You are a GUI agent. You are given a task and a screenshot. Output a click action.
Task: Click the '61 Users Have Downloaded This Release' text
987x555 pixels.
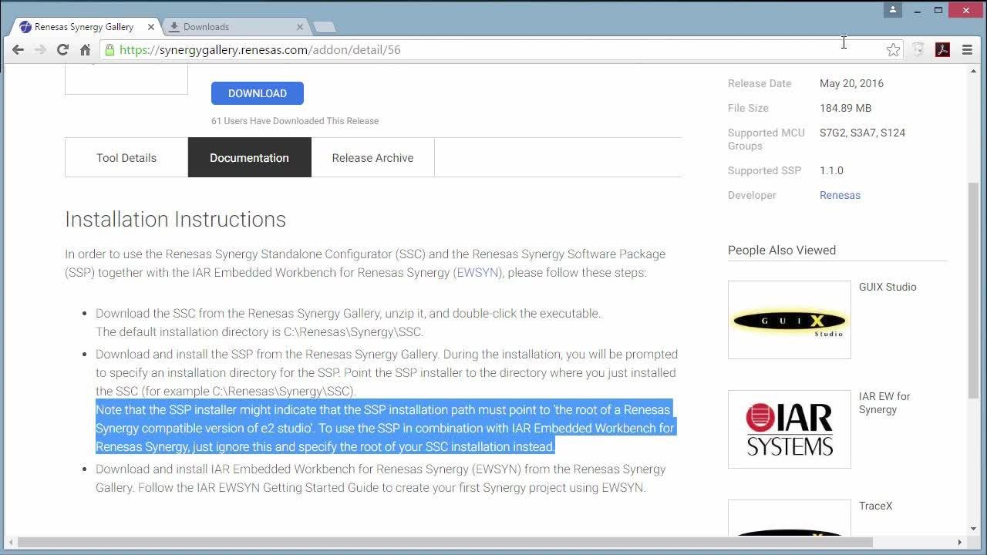[295, 121]
